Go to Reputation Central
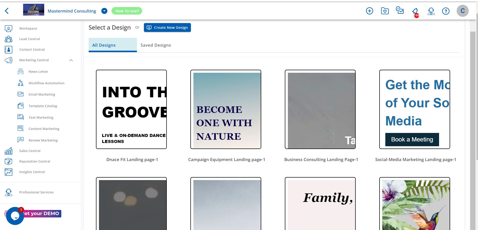This screenshot has height=230, width=478. [x=35, y=161]
